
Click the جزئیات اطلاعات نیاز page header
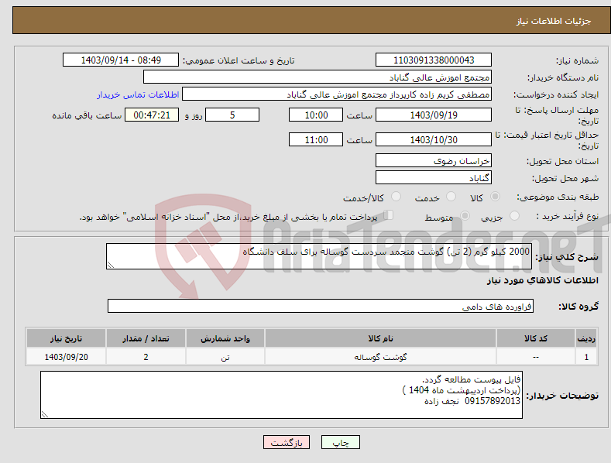[x=554, y=21]
